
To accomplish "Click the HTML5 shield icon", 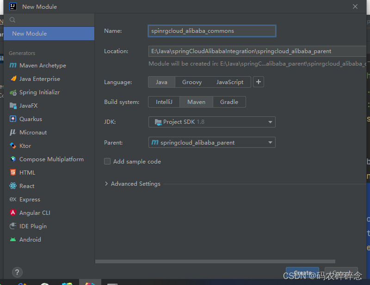I will click(x=13, y=172).
